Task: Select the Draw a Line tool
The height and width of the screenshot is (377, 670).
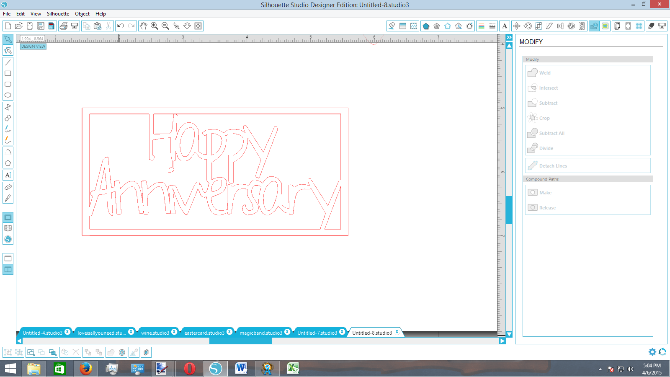Action: click(8, 62)
